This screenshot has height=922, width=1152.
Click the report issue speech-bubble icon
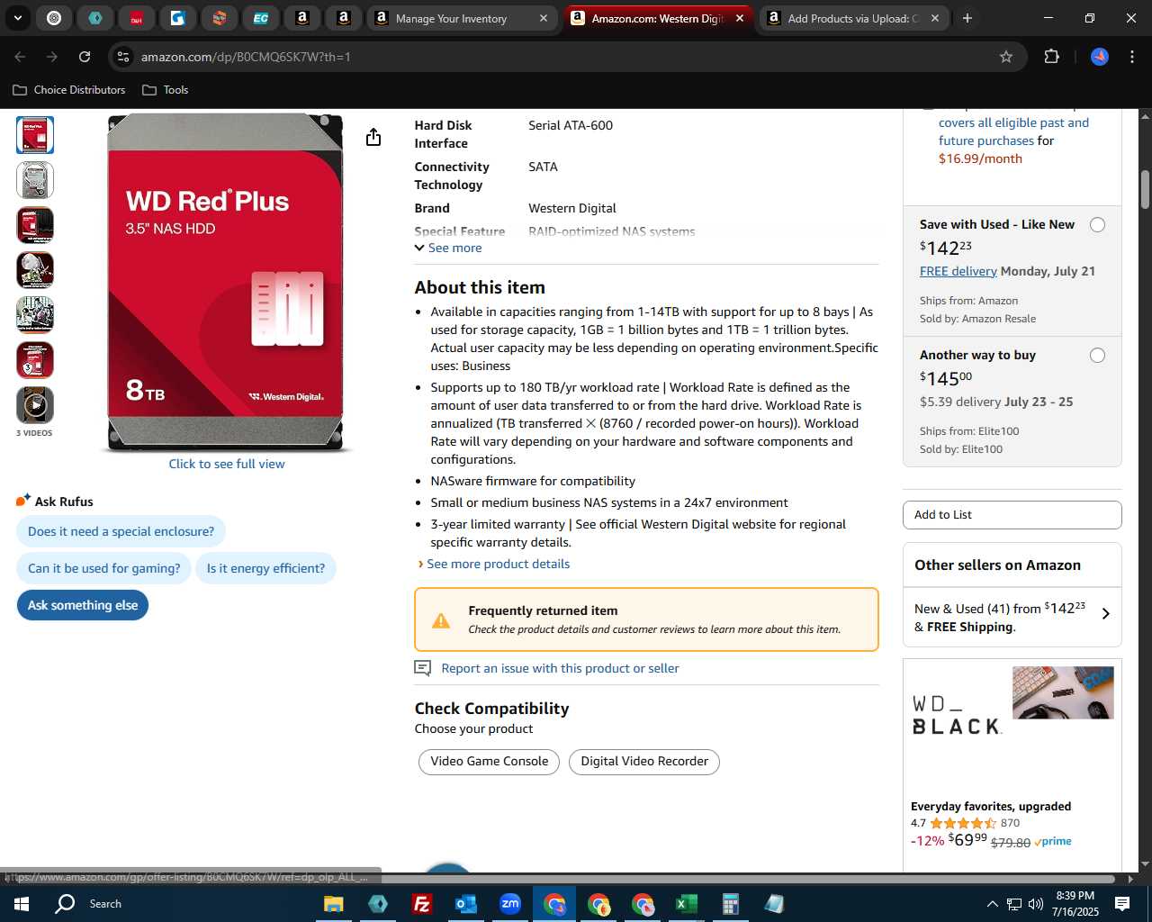click(422, 668)
